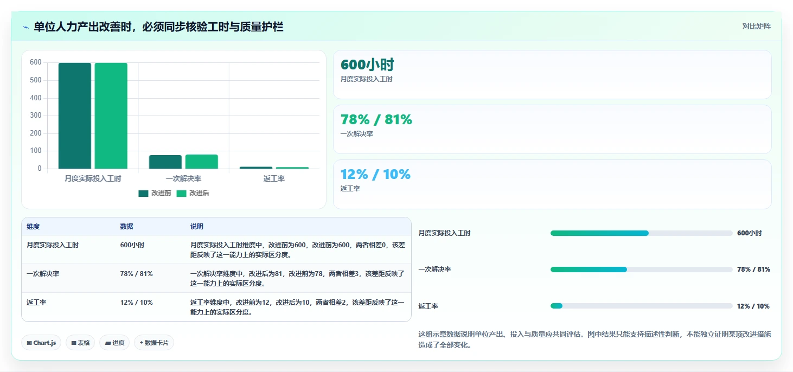Open the 12% / 10% stat card
Screen dimensions: 793x372
[552, 184]
